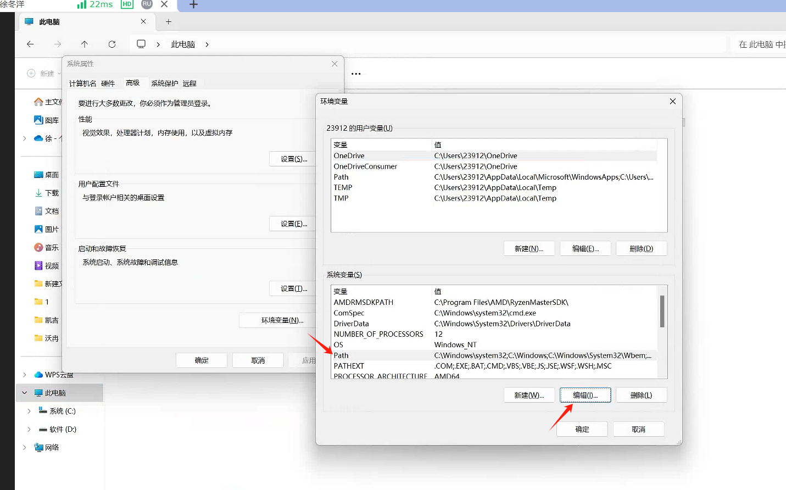786x490 pixels.
Task: Click the chevron after 此电脑 in the address bar
Action: click(207, 44)
